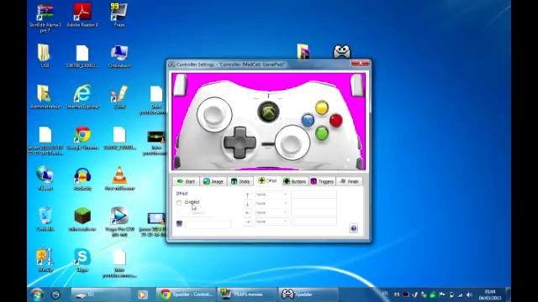Image resolution: width=538 pixels, height=302 pixels.
Task: Select the DPad tab
Action: tap(267, 181)
